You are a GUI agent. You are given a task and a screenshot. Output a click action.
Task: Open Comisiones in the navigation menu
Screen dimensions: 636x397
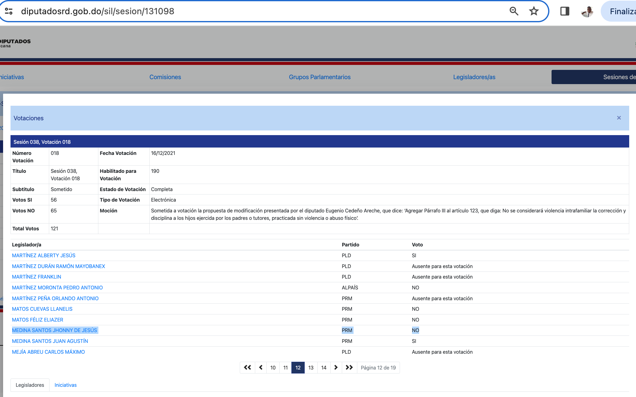click(165, 77)
